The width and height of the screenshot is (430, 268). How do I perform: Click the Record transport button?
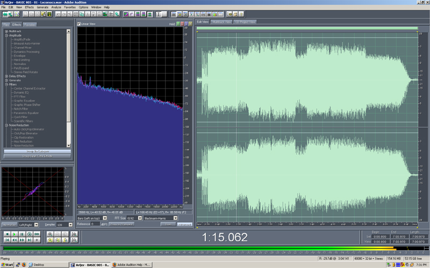click(x=37, y=240)
